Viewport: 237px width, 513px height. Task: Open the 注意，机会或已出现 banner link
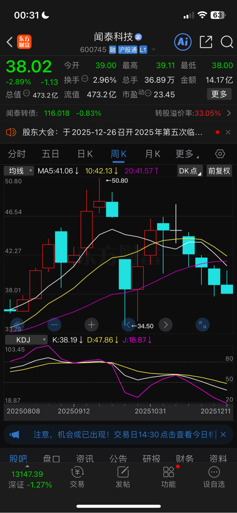[123, 435]
